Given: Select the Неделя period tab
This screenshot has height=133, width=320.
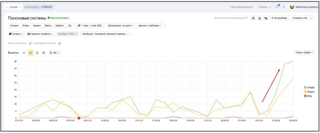Looking at the screenshot, I should (37, 26).
